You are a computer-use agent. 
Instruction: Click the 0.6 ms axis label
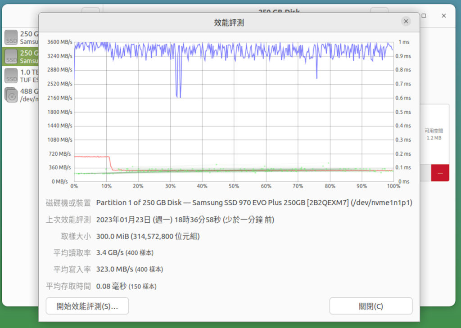click(403, 98)
